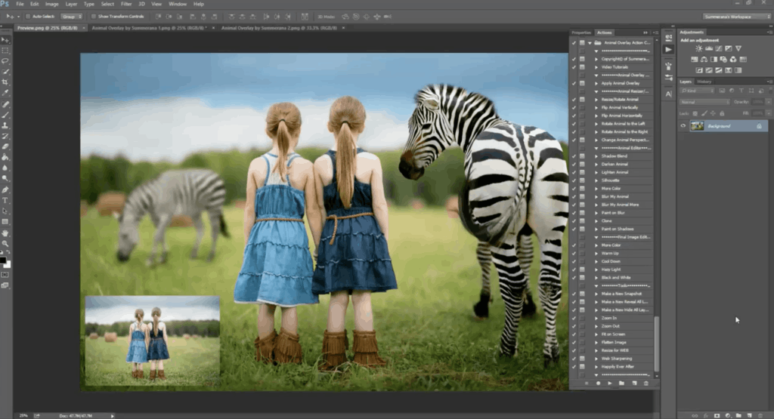774x419 pixels.
Task: Select the Crop tool in the toolbar
Action: click(x=5, y=82)
